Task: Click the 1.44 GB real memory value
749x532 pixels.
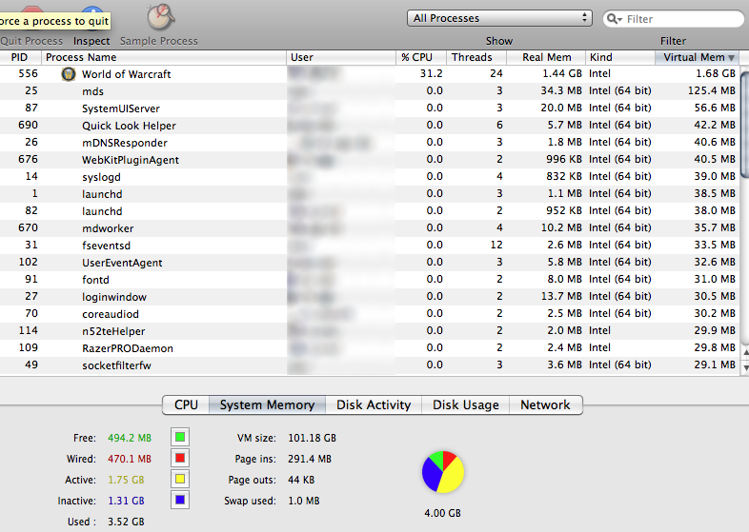Action: point(562,73)
